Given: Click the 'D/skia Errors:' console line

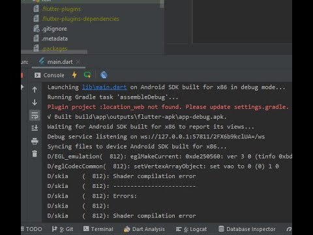Looking at the screenshot, I should click(x=92, y=196).
